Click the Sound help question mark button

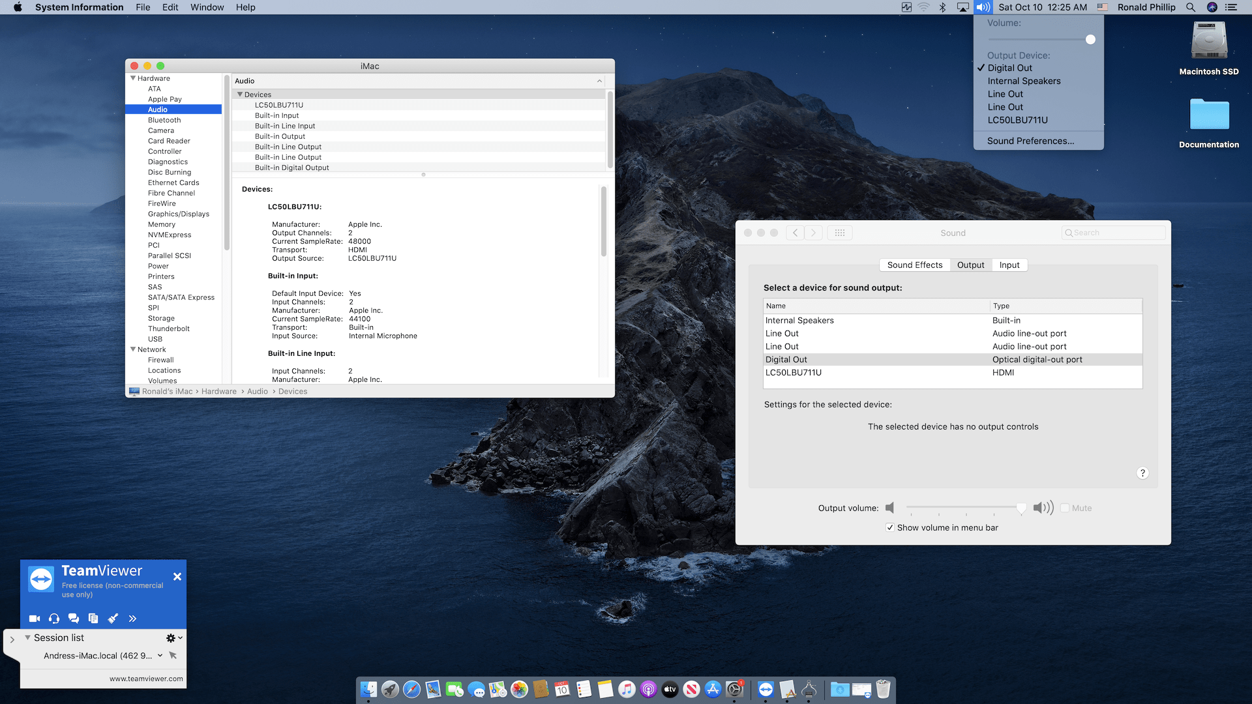click(1142, 473)
